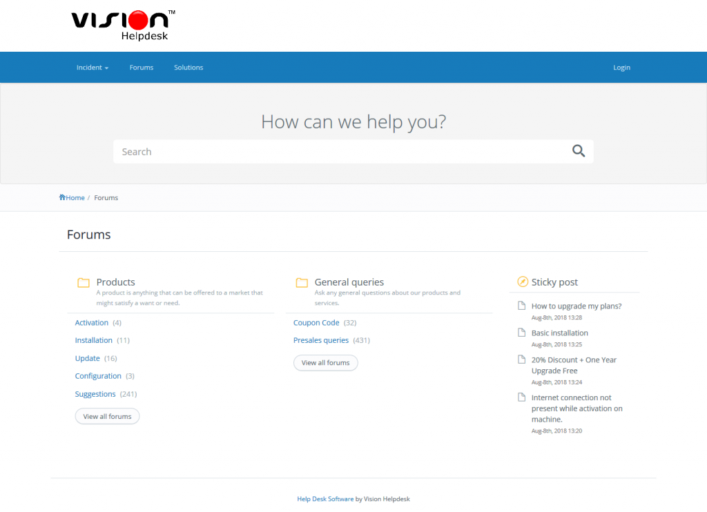Click the Sticky post compass icon
The width and height of the screenshot is (707, 512).
click(x=523, y=282)
